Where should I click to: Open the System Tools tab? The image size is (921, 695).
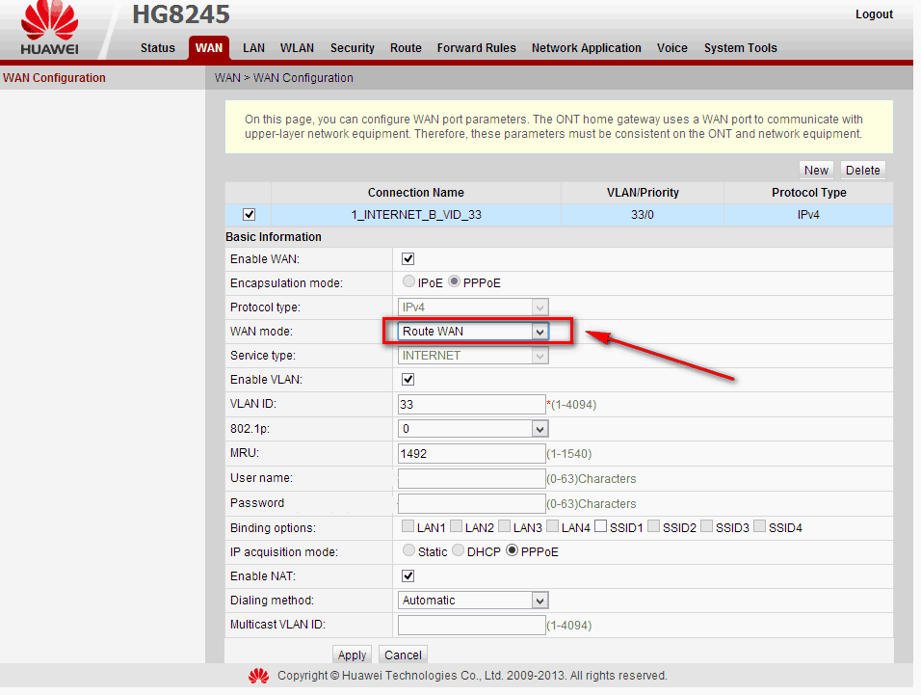pos(740,48)
